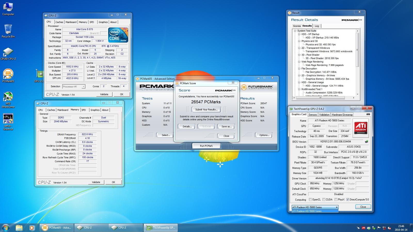Image resolution: width=413 pixels, height=232 pixels.
Task: Select the highlighted ATI Radeon HD 5800 dropdown entry
Action: click(x=315, y=211)
